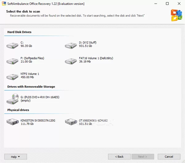Click 'ST1000DX001-1CM162' label
Screen dimensions: 185x163
[x=93, y=121]
